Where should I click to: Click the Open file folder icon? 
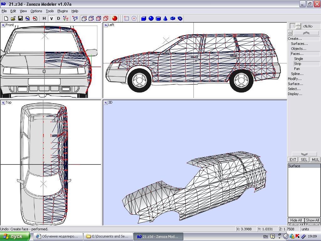click(13, 19)
